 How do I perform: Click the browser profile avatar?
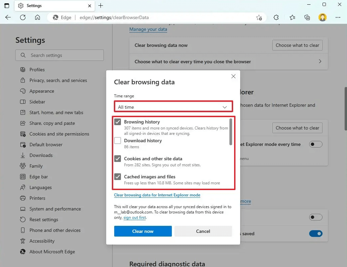[322, 17]
